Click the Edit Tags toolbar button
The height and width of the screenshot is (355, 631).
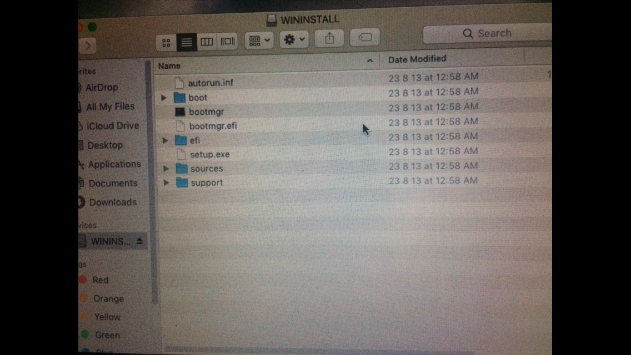click(x=365, y=37)
